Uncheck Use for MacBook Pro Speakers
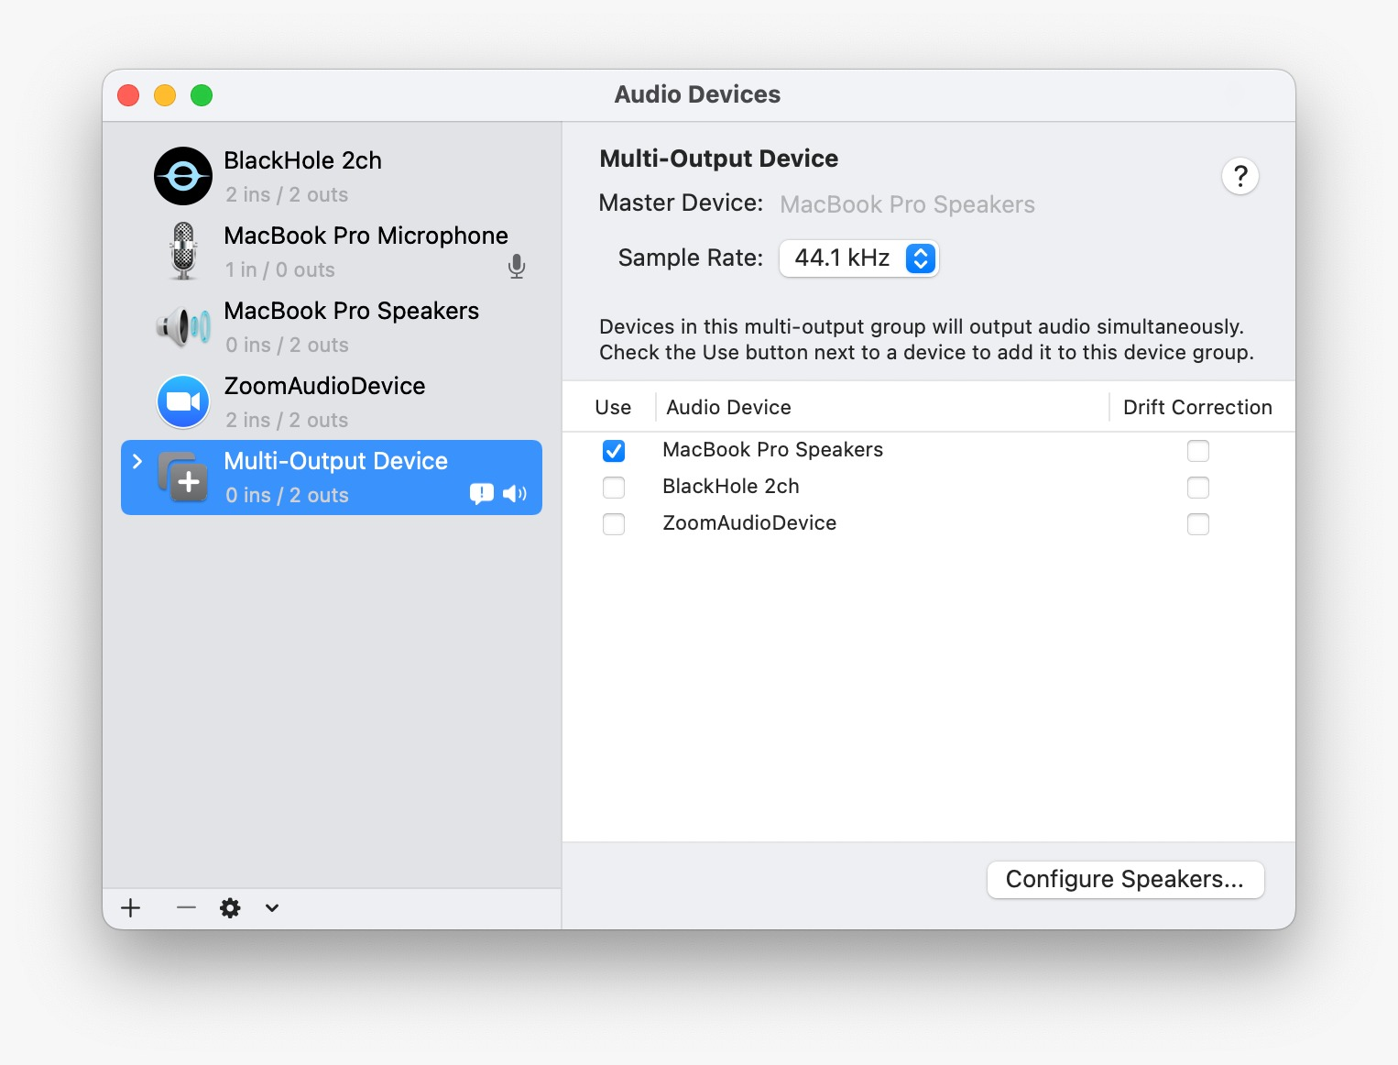 614,451
